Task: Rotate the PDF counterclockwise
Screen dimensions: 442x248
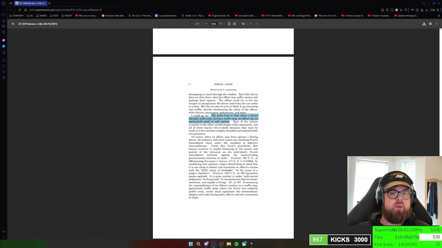Action: click(x=234, y=24)
